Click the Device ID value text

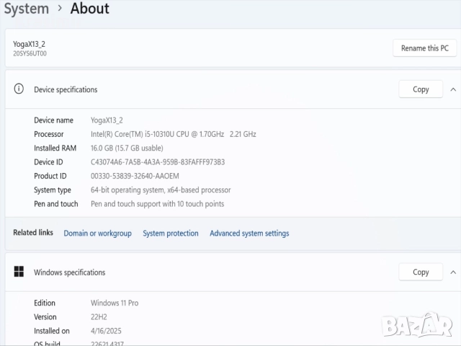[x=158, y=162]
